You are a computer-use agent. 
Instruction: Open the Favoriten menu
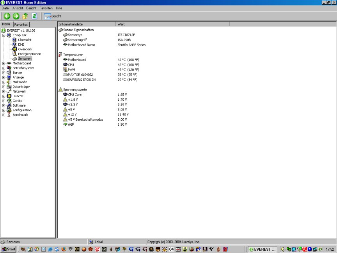pyautogui.click(x=46, y=8)
